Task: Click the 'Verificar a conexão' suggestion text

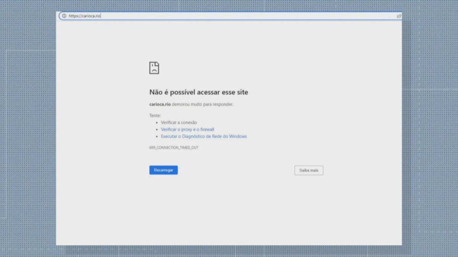Action: pyautogui.click(x=179, y=123)
